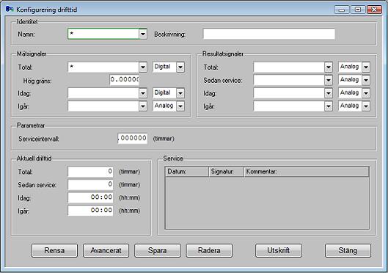Click the Datum column header
Image resolution: width=388 pixels, height=273 pixels.
pos(187,172)
